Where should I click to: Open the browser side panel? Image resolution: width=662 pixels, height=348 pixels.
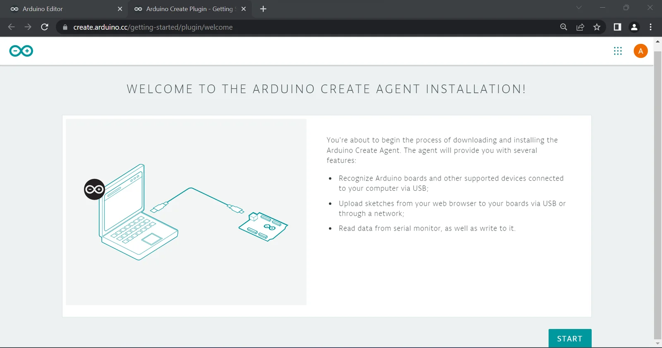click(617, 27)
